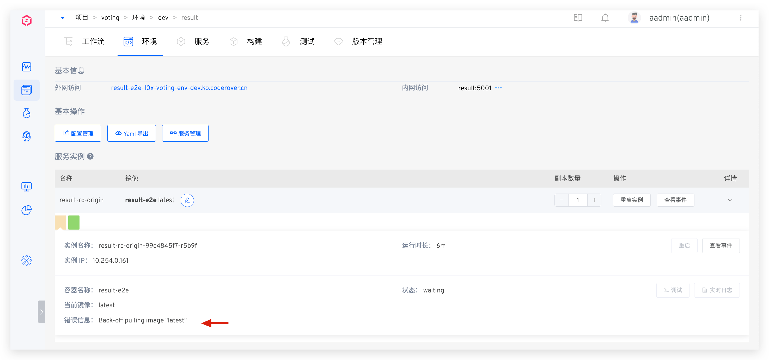The width and height of the screenshot is (769, 360).
Task: Expand the breadcrumb project selector triangle
Action: pos(63,18)
